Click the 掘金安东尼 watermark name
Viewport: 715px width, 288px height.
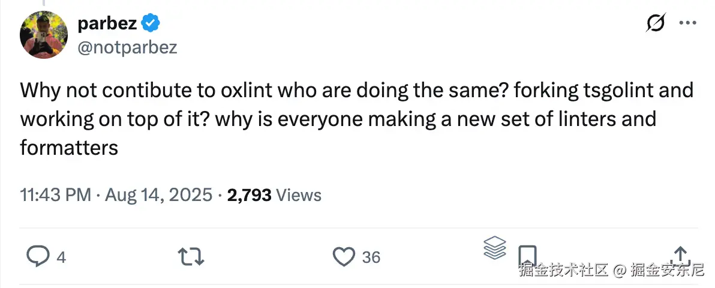(x=666, y=271)
